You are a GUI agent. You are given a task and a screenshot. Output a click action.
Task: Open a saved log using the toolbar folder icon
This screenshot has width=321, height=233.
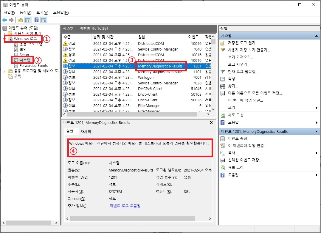point(20,20)
